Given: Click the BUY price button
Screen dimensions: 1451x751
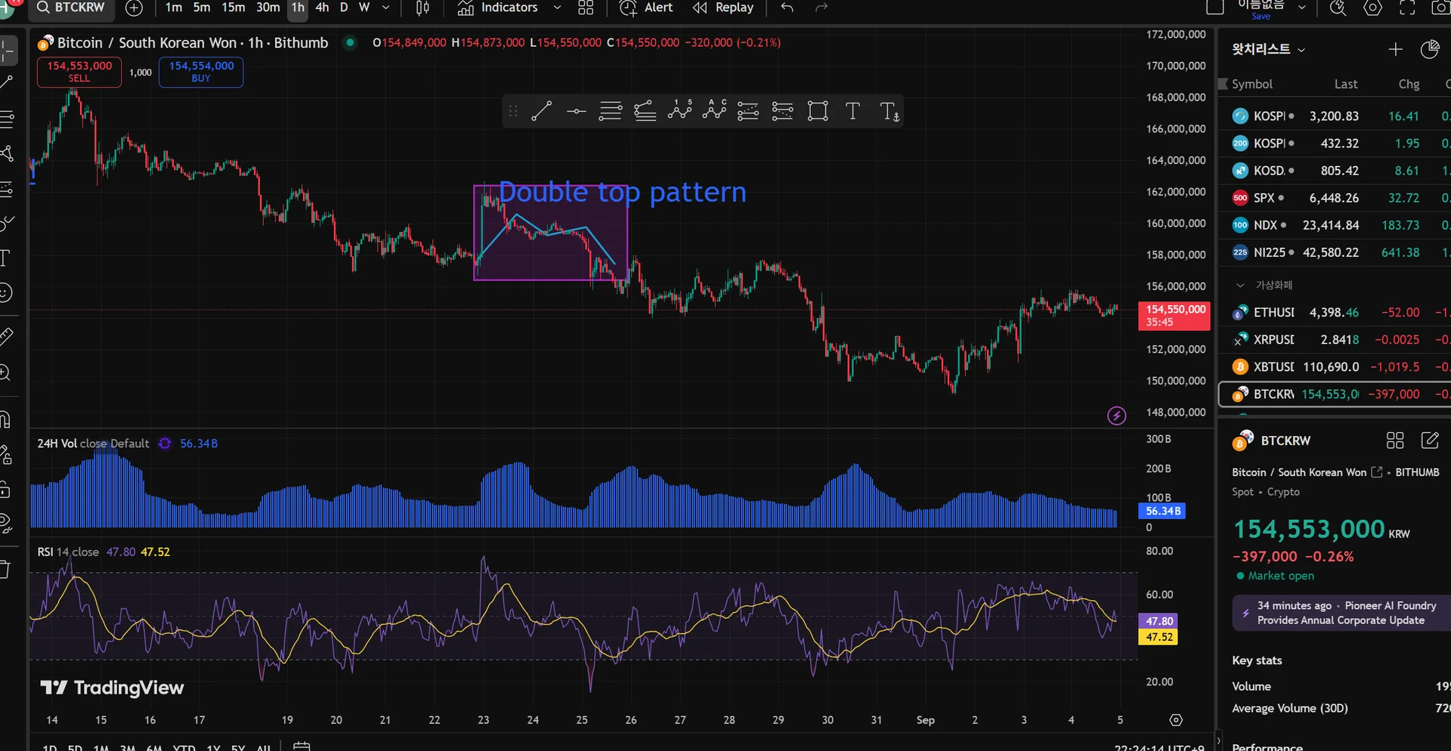Looking at the screenshot, I should pos(201,72).
